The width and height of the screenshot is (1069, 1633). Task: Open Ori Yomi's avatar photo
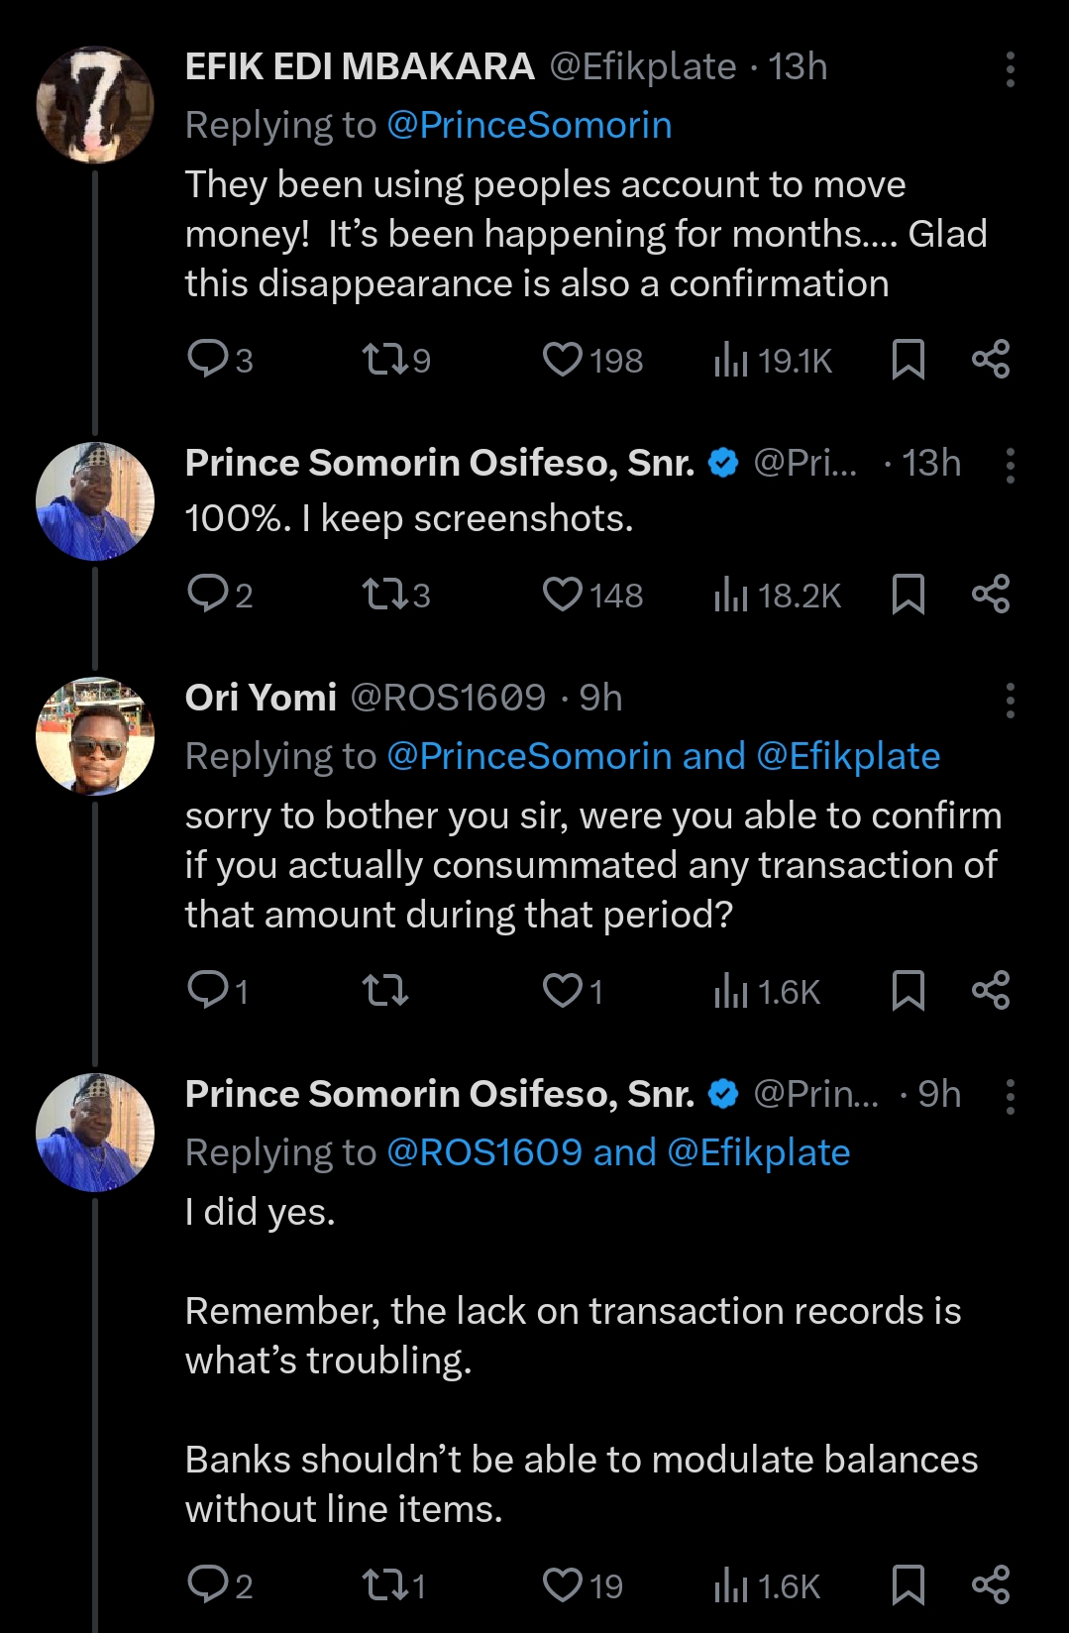tap(95, 736)
